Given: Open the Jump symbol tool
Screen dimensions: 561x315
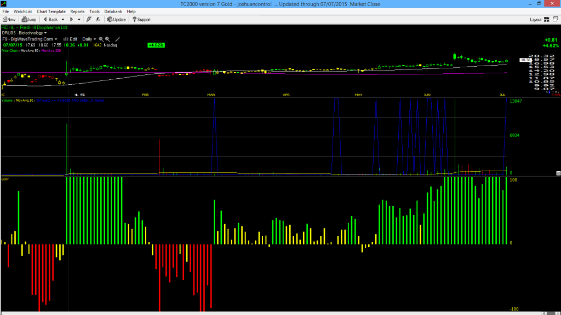Looking at the screenshot, I should 29,20.
